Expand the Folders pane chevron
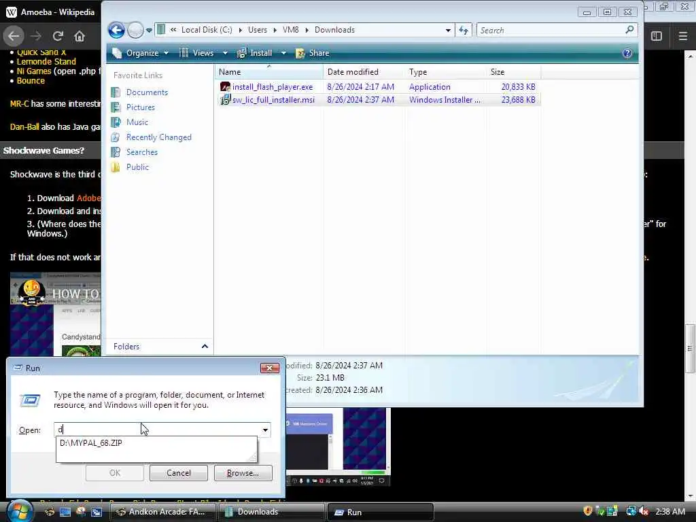Screen dimensions: 696x522 (x=205, y=346)
